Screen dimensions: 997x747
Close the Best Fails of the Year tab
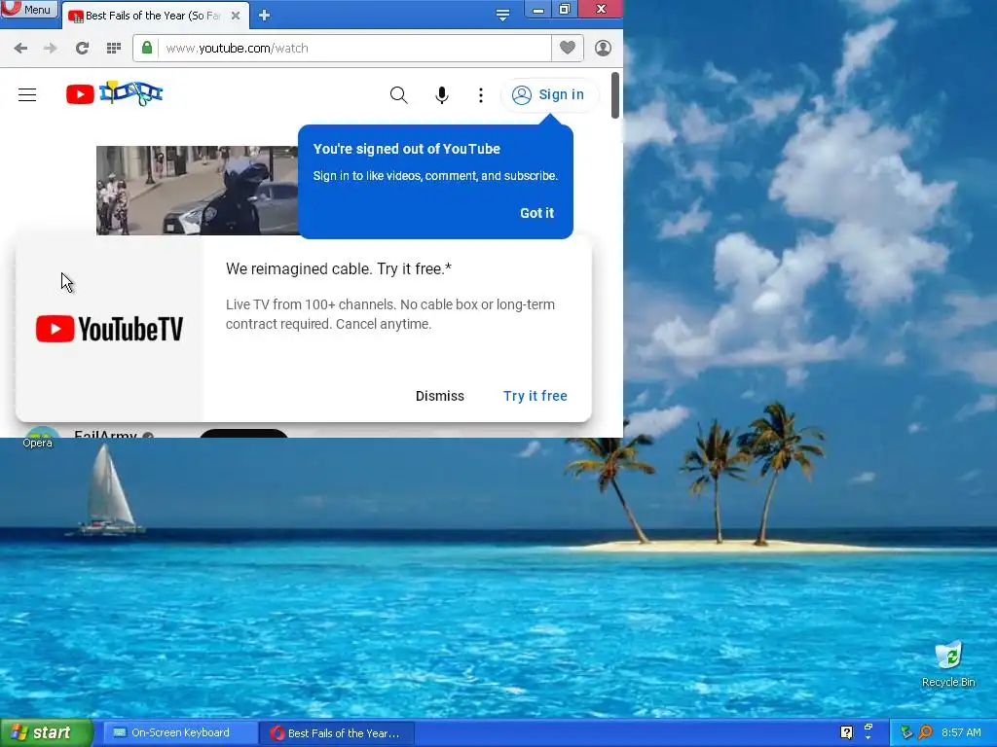tap(236, 16)
